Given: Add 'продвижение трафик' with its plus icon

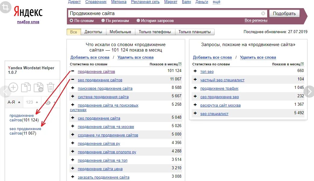Looking at the screenshot, I should click(x=195, y=88).
